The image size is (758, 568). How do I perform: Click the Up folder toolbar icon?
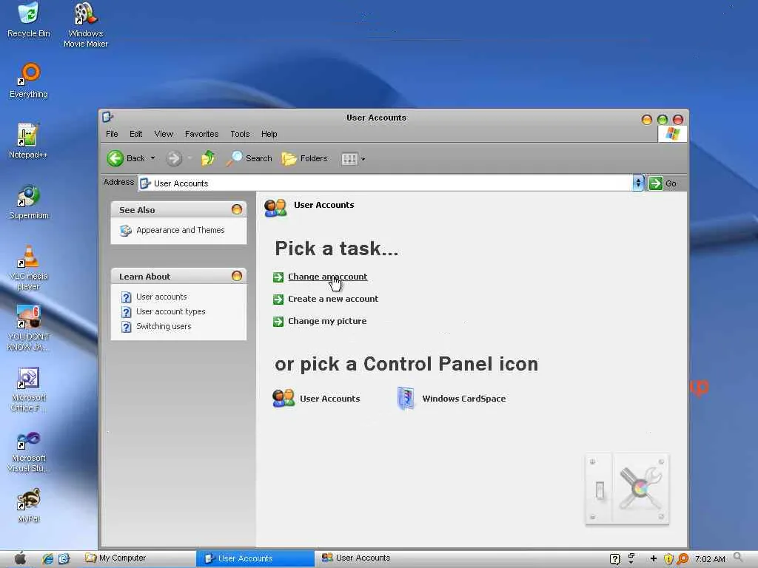(208, 158)
